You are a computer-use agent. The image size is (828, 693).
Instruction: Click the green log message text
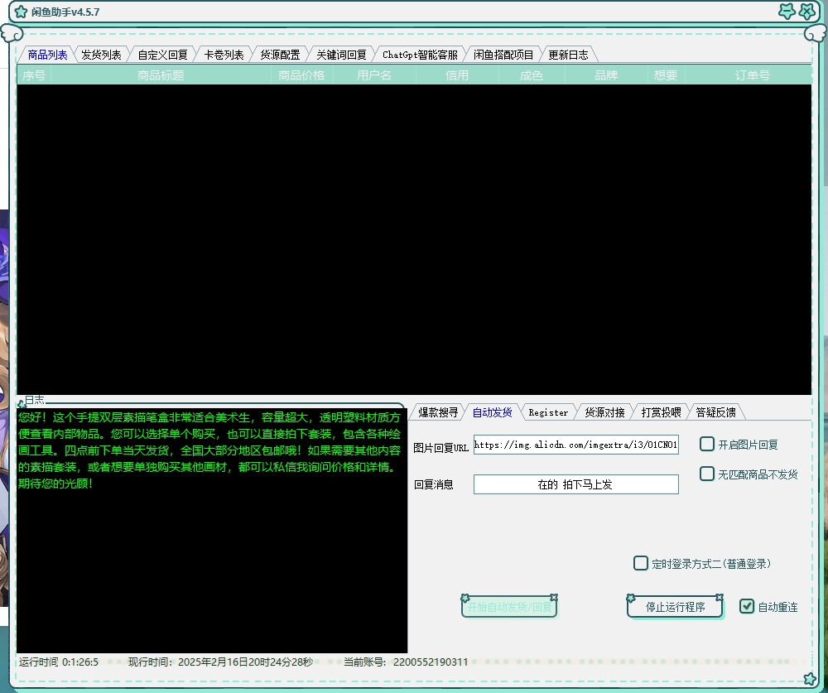(x=209, y=450)
